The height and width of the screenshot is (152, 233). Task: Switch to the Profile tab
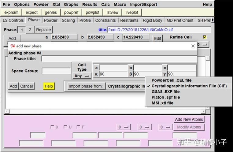coord(85,20)
